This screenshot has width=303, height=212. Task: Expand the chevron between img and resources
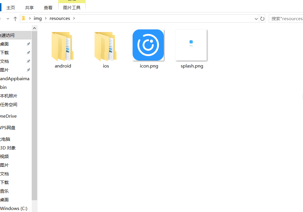coord(46,18)
